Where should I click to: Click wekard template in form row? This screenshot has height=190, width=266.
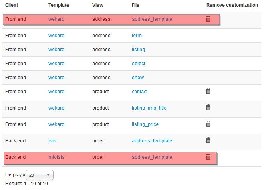point(56,36)
